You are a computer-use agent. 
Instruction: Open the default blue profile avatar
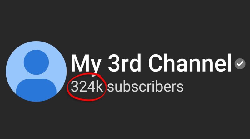[36, 72]
